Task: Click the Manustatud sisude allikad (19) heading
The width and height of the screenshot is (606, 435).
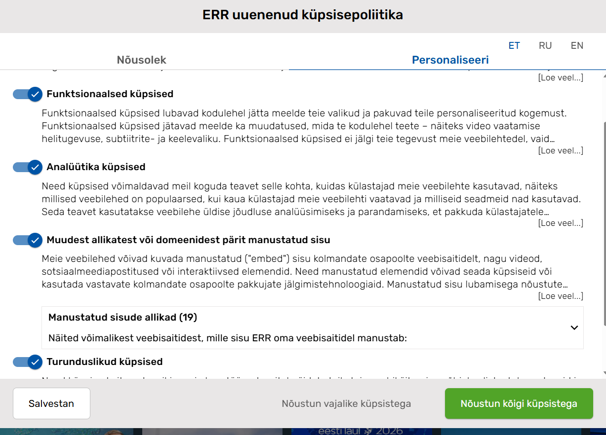Action: (x=122, y=318)
